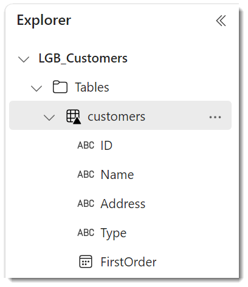Image resolution: width=248 pixels, height=287 pixels.
Task: Select the Name column
Action: tap(117, 175)
